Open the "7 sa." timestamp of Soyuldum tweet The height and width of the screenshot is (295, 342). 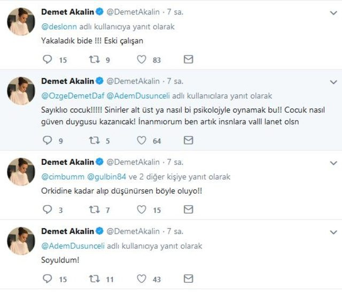point(175,232)
